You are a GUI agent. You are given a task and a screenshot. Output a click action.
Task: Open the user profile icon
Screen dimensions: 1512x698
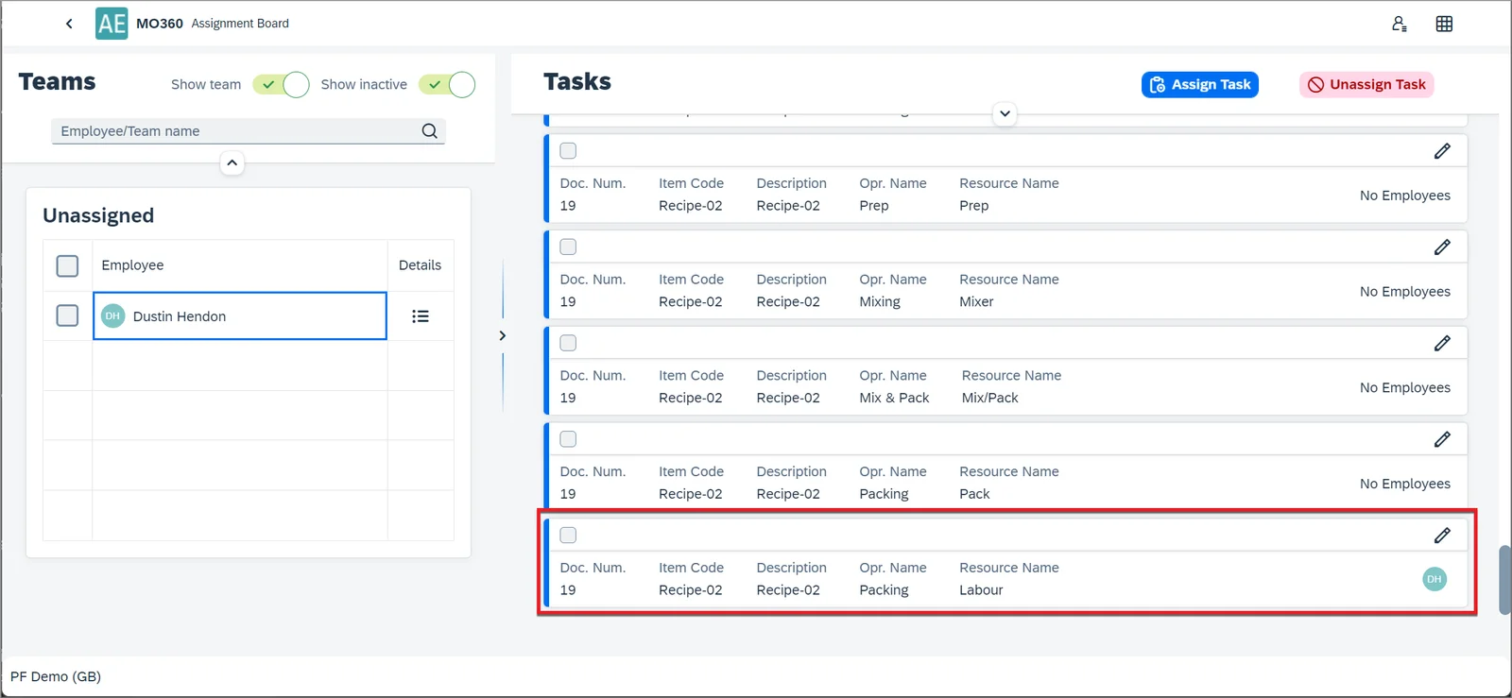(x=1400, y=24)
